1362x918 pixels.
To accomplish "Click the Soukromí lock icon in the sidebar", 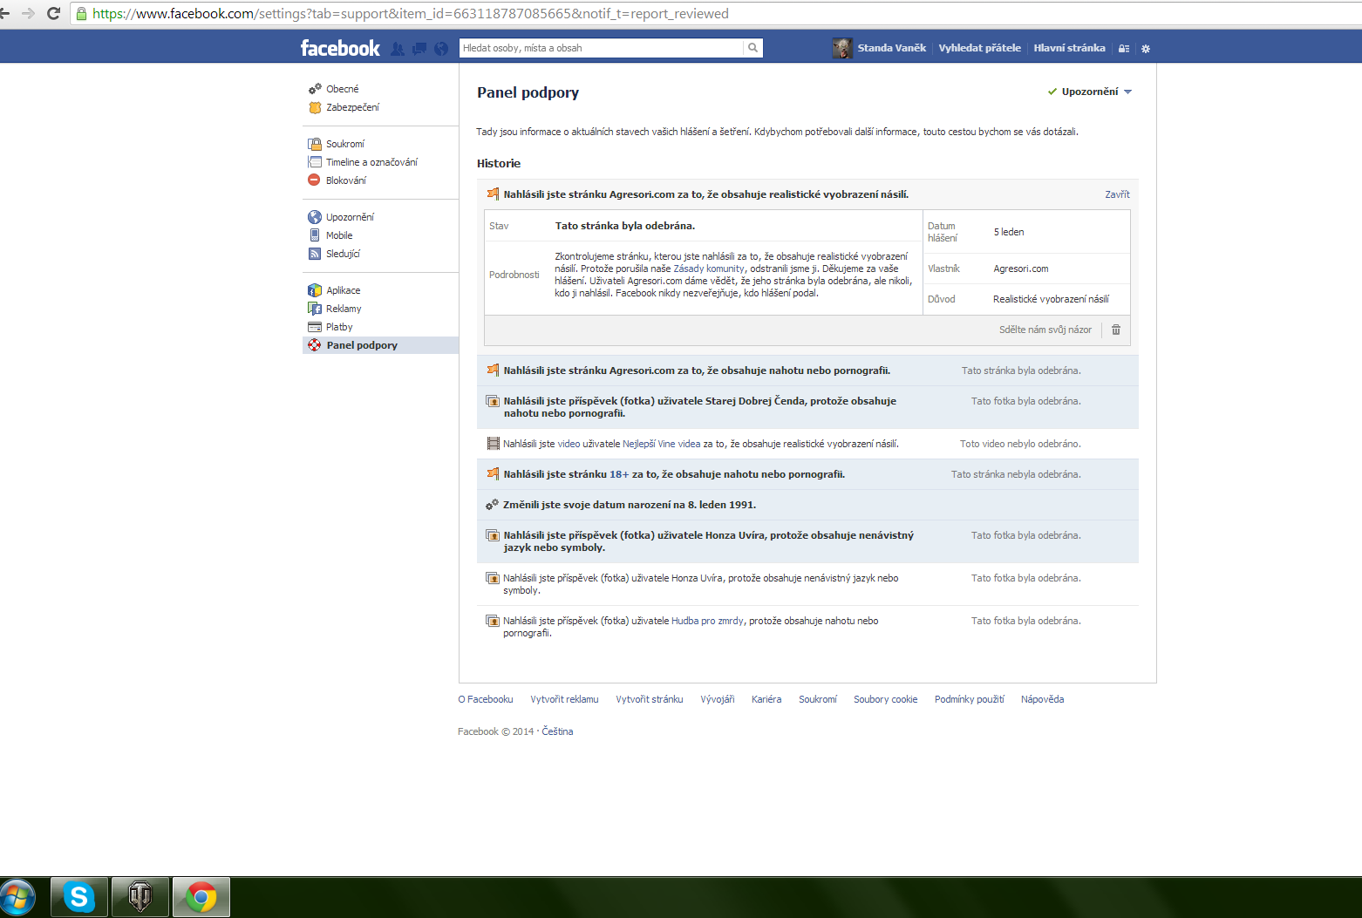I will (315, 144).
